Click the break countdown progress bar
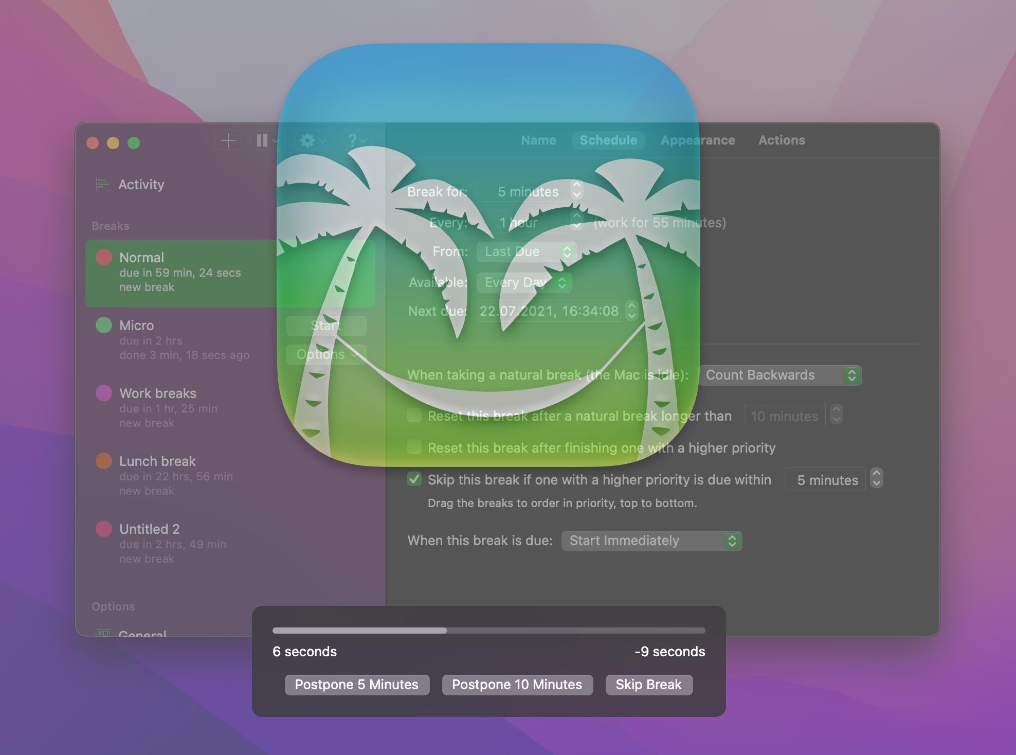The width and height of the screenshot is (1016, 755). tap(488, 631)
